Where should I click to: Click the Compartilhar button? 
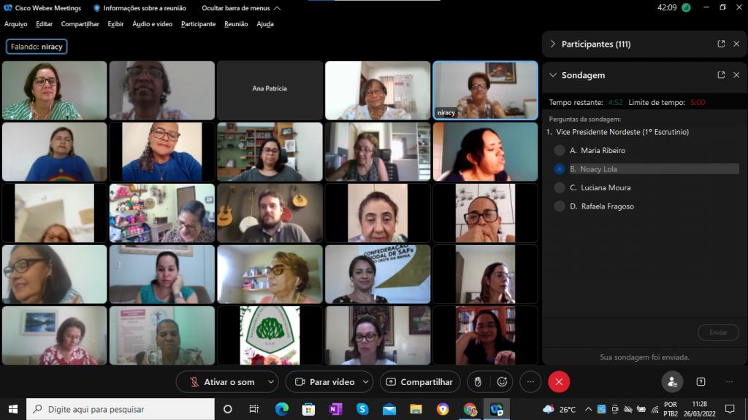420,381
